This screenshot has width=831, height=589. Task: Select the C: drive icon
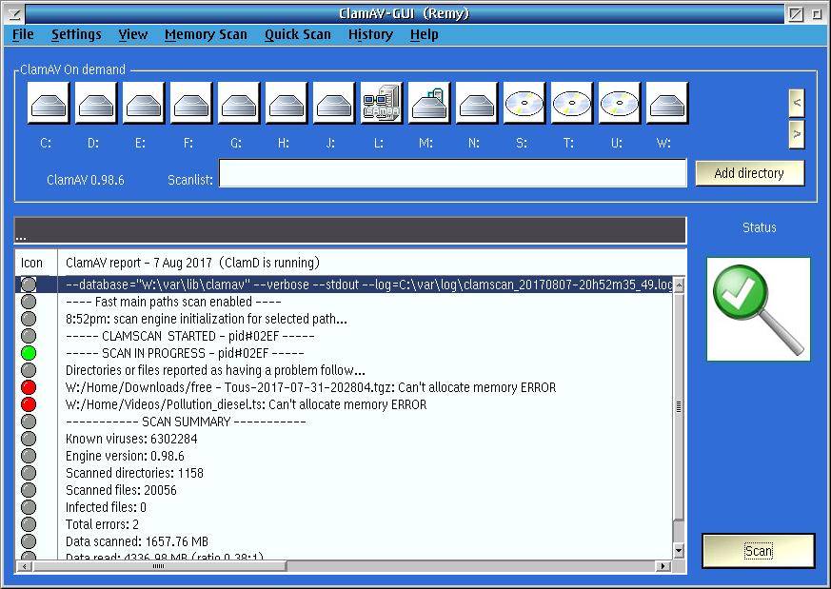point(49,103)
